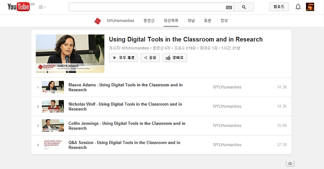
Task: Click the large Maeve Adams playlist thumbnail
Action: [x=70, y=53]
